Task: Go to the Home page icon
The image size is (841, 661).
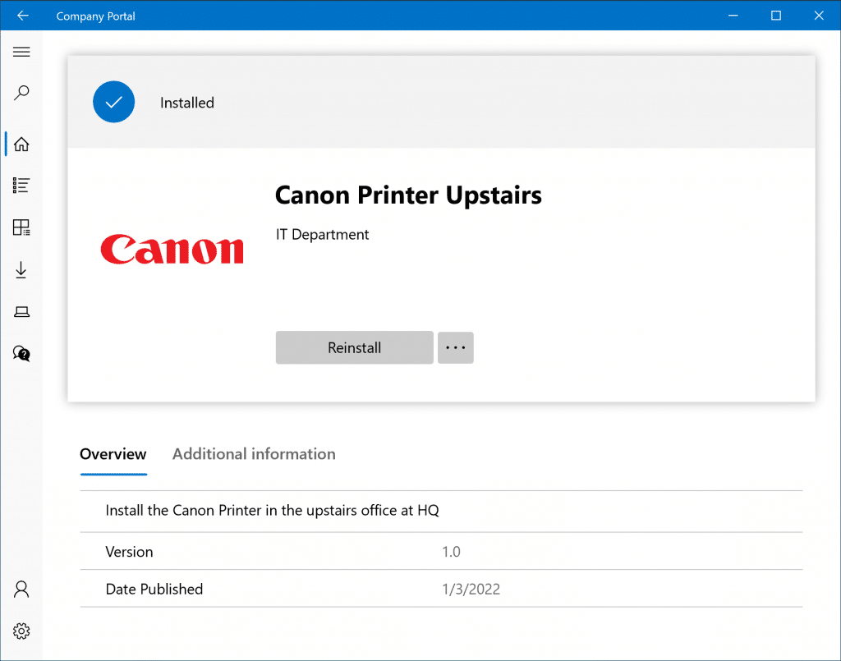Action: coord(22,145)
